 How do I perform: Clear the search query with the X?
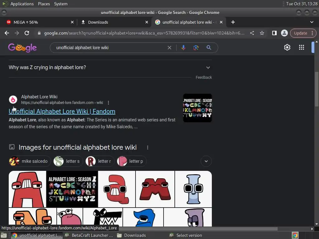(169, 48)
